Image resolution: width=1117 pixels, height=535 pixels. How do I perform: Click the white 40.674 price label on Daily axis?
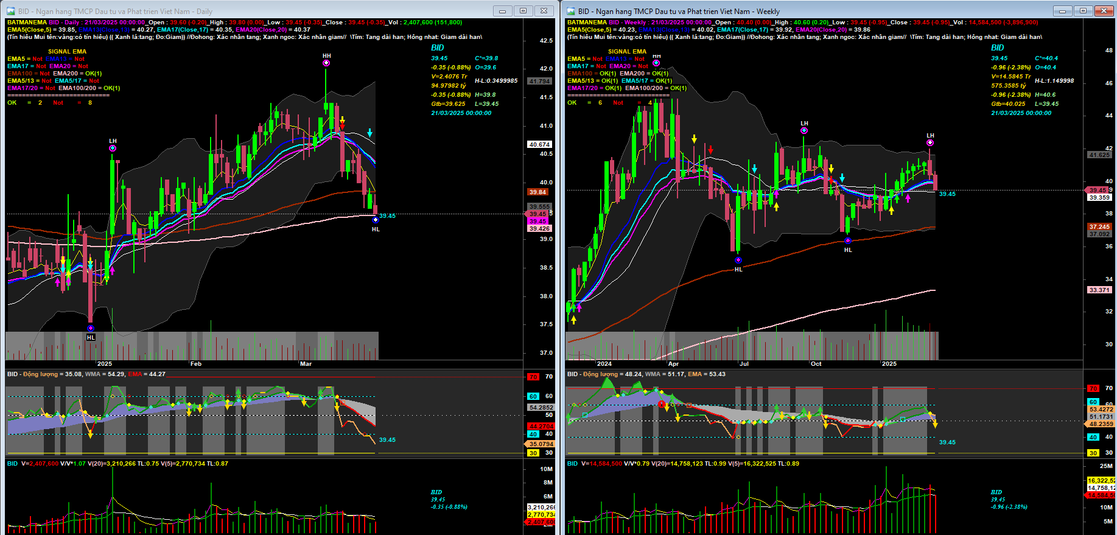coord(539,145)
